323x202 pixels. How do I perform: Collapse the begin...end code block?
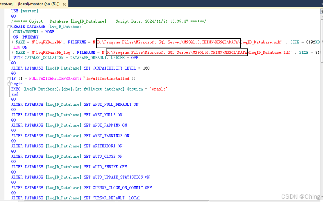[9, 84]
